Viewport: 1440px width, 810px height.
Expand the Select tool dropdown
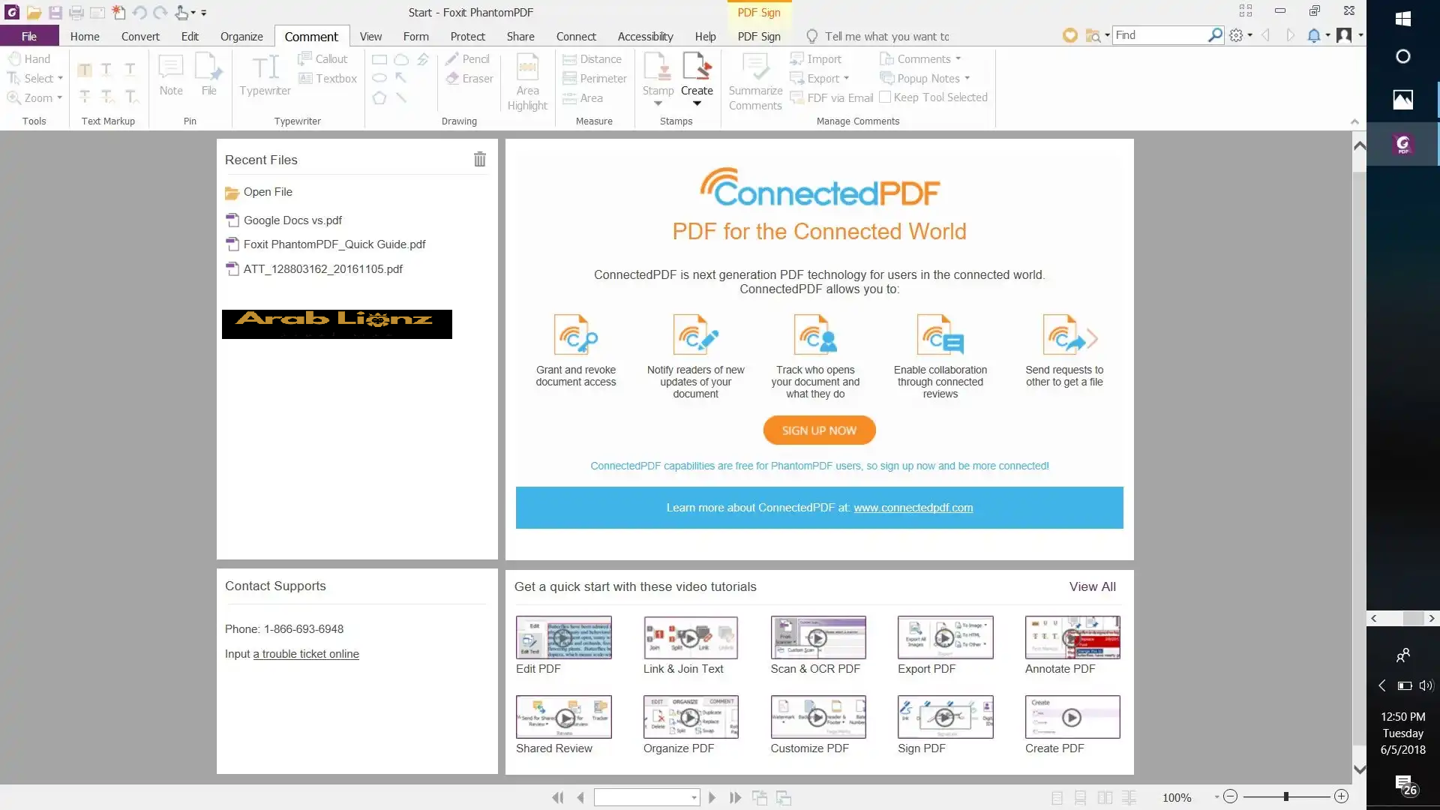60,78
